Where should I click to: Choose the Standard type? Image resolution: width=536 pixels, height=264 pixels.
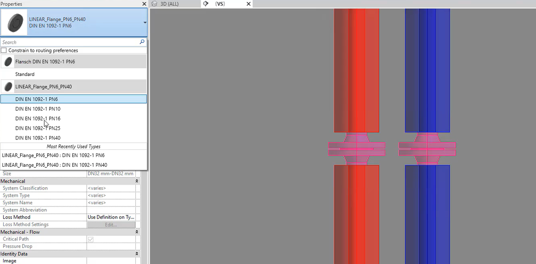(x=74, y=74)
